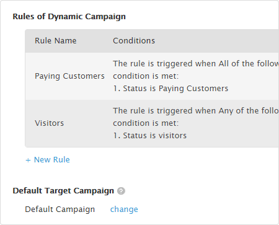Click the change link for Default Campaign
The height and width of the screenshot is (225, 279).
pyautogui.click(x=124, y=210)
